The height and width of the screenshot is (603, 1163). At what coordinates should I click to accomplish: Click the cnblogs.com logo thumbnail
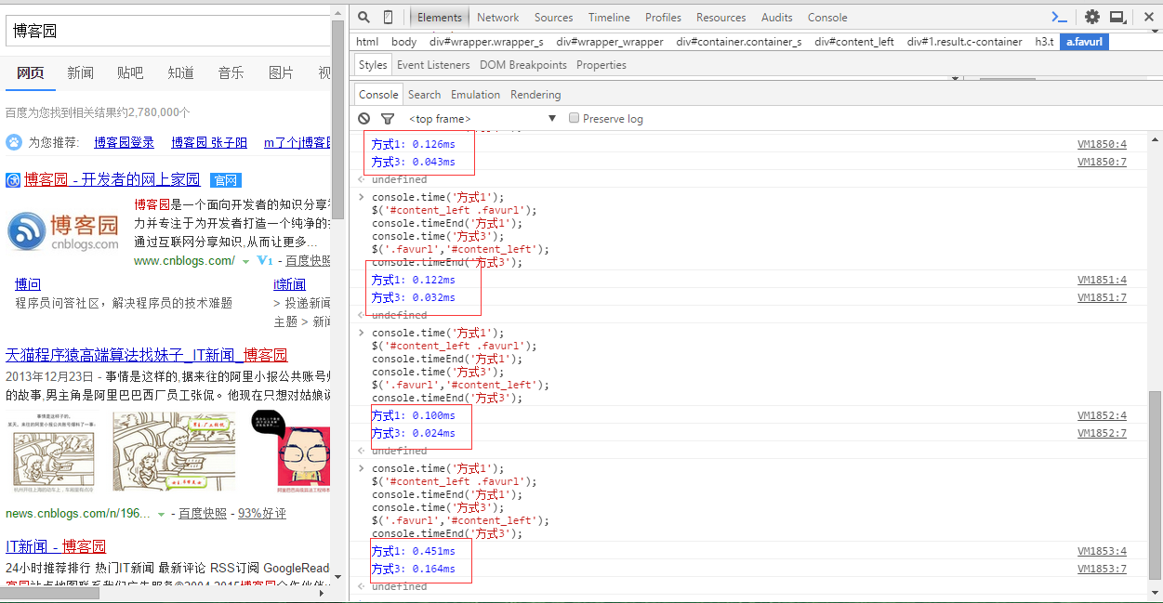coord(63,232)
